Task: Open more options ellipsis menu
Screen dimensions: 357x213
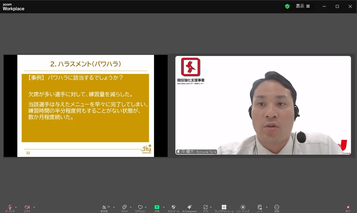Action: click(277, 207)
